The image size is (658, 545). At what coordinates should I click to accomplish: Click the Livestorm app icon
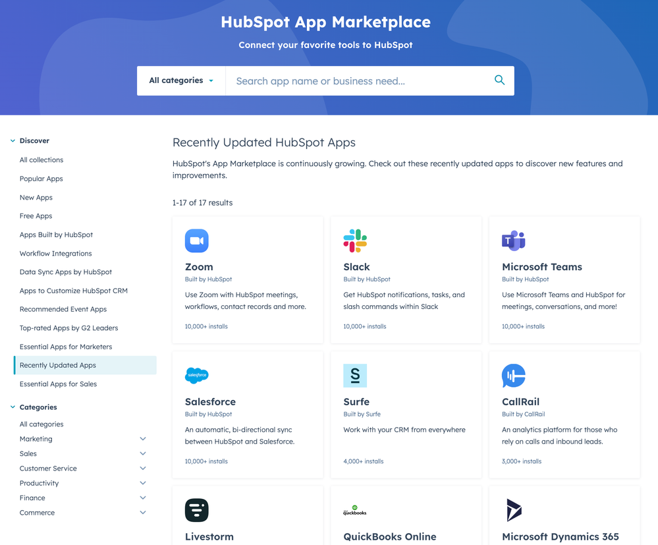coord(196,511)
